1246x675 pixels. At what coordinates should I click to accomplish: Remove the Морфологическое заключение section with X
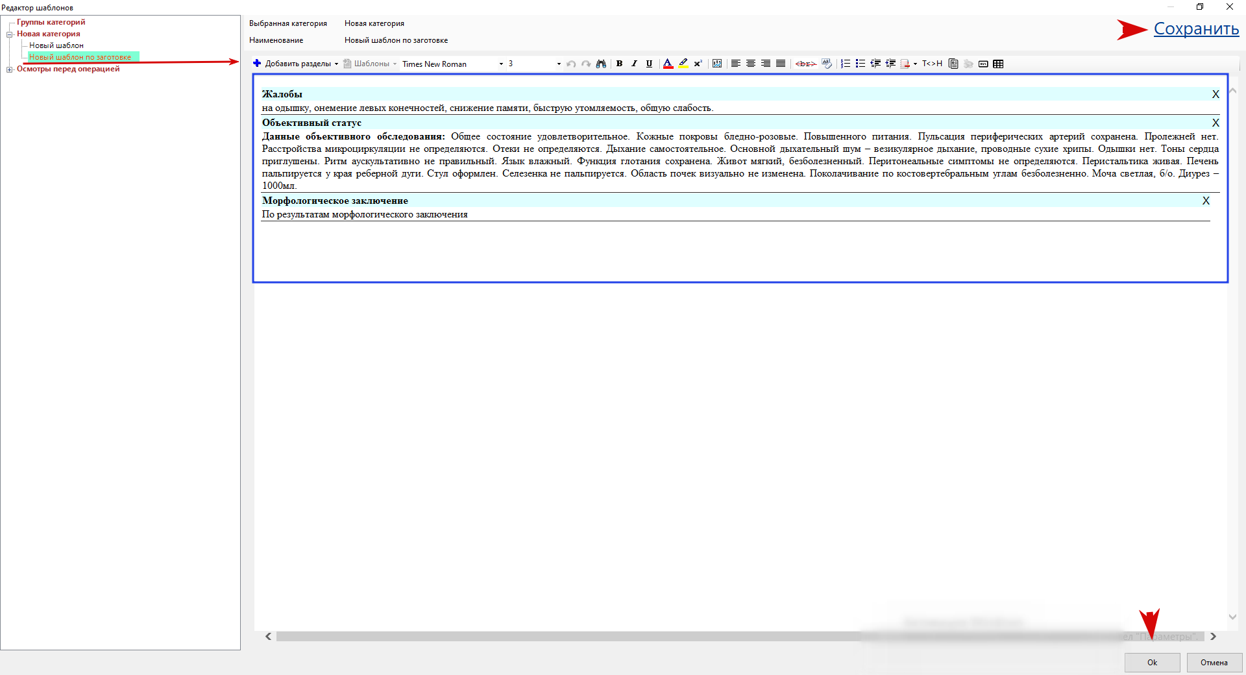click(1206, 201)
